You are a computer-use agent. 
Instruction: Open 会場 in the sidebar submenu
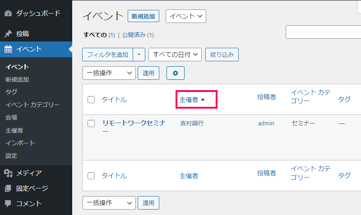tap(11, 118)
